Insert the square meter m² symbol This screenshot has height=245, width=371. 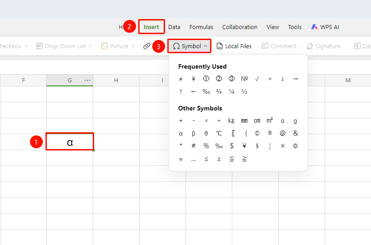270,121
